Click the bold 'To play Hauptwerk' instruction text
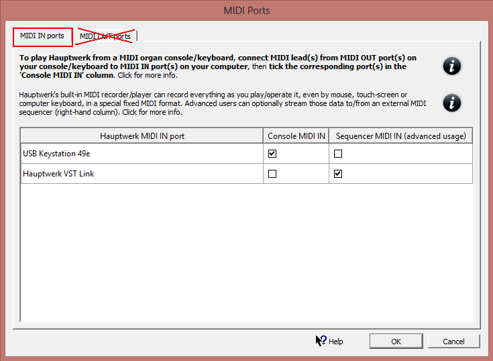This screenshot has height=361, width=493. coord(217,66)
